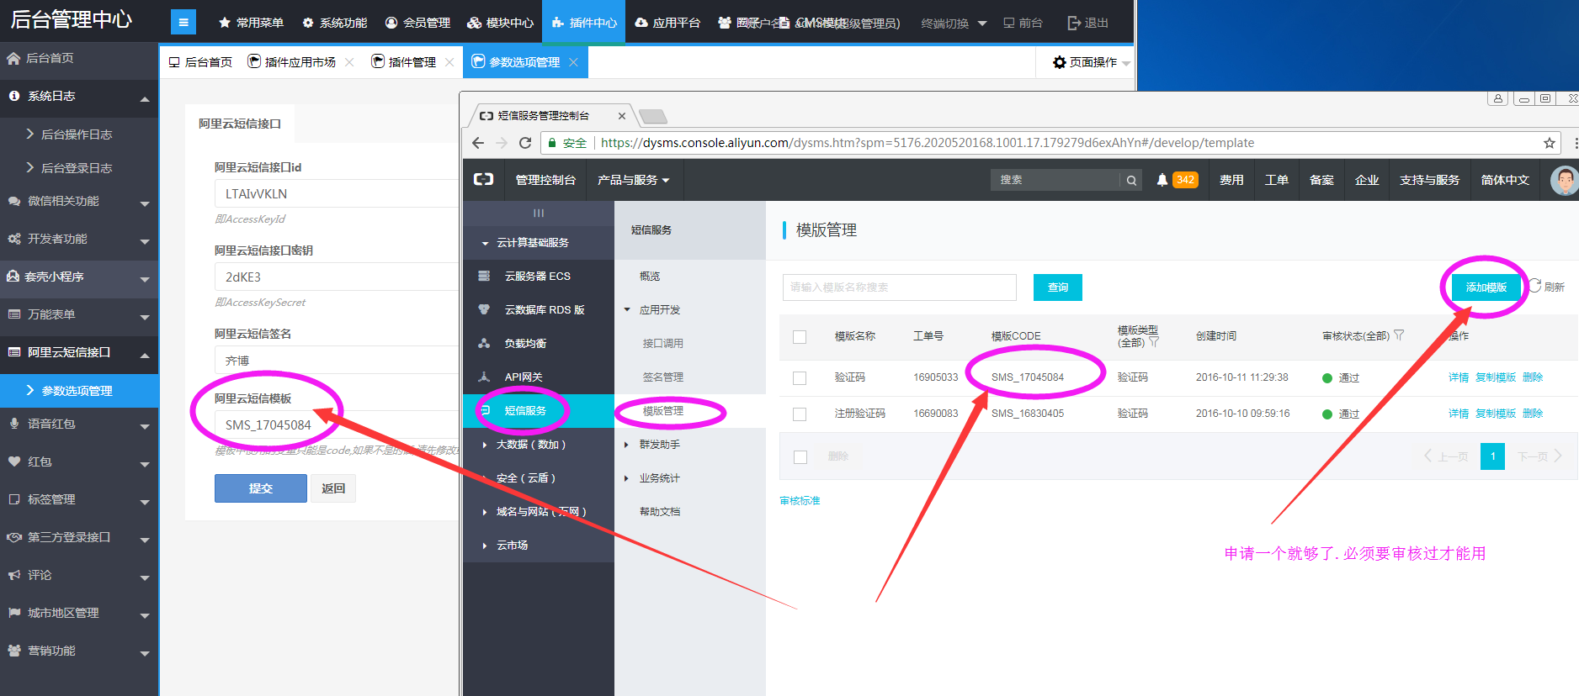Click the browser back arrow

coord(478,143)
